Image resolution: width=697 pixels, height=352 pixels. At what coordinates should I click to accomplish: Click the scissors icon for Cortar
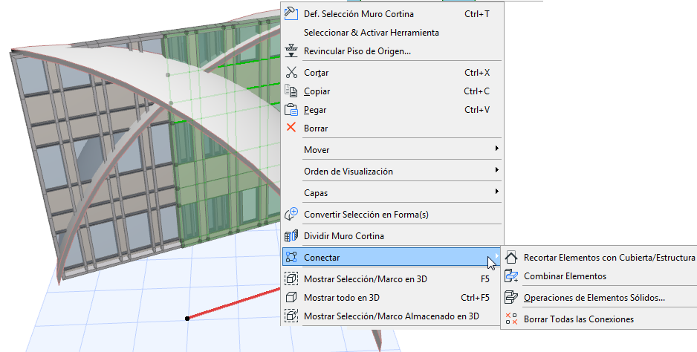(x=291, y=72)
